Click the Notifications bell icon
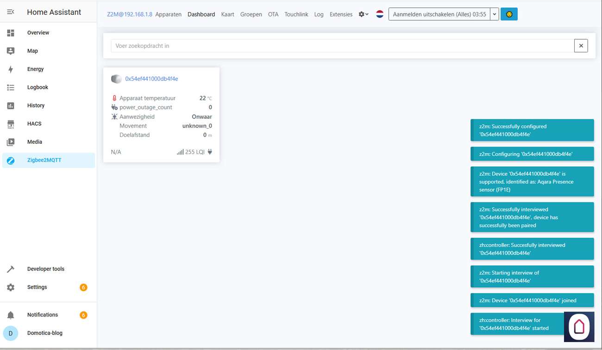The image size is (602, 350). 11,315
